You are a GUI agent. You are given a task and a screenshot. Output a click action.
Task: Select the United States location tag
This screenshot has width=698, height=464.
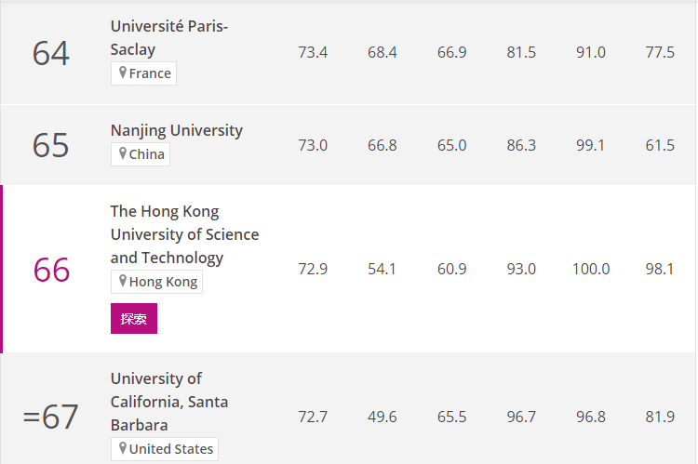(165, 449)
